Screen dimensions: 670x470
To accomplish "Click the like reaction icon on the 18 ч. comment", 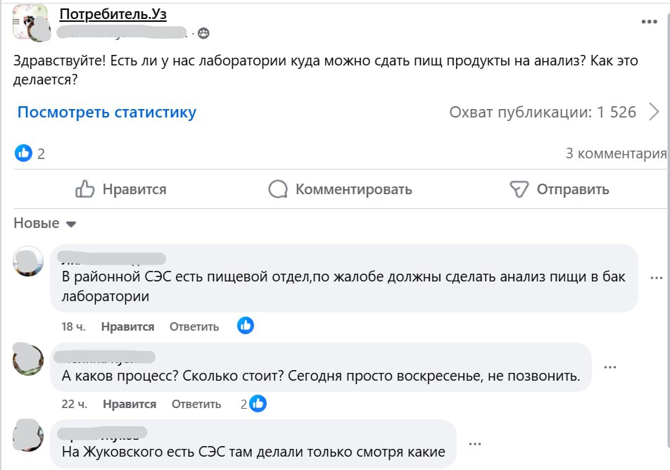I will (246, 325).
